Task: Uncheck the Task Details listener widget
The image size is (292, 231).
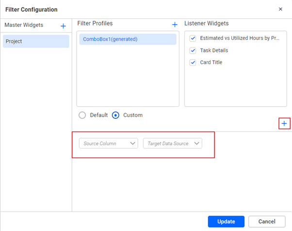Action: (x=193, y=50)
